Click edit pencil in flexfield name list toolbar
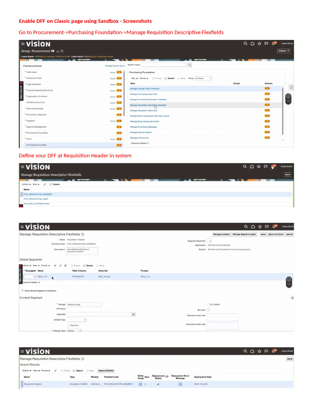Image resolution: width=313 pixels, height=417 pixels. click(44, 184)
